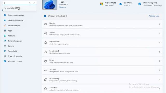The image size is (166, 93).
Task: Click Activate now link
Action: [154, 16]
